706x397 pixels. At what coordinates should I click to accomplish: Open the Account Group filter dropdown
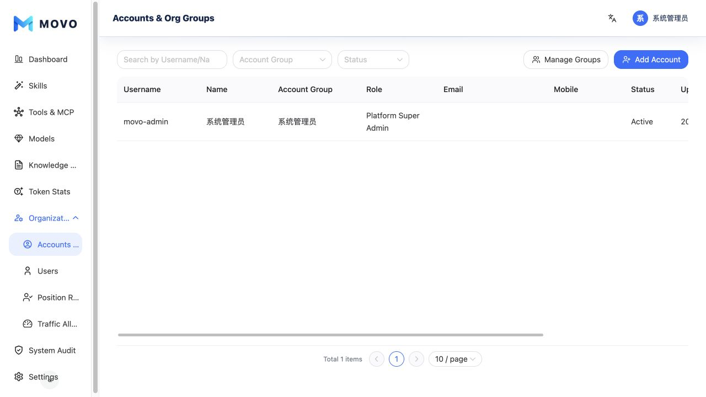click(282, 60)
